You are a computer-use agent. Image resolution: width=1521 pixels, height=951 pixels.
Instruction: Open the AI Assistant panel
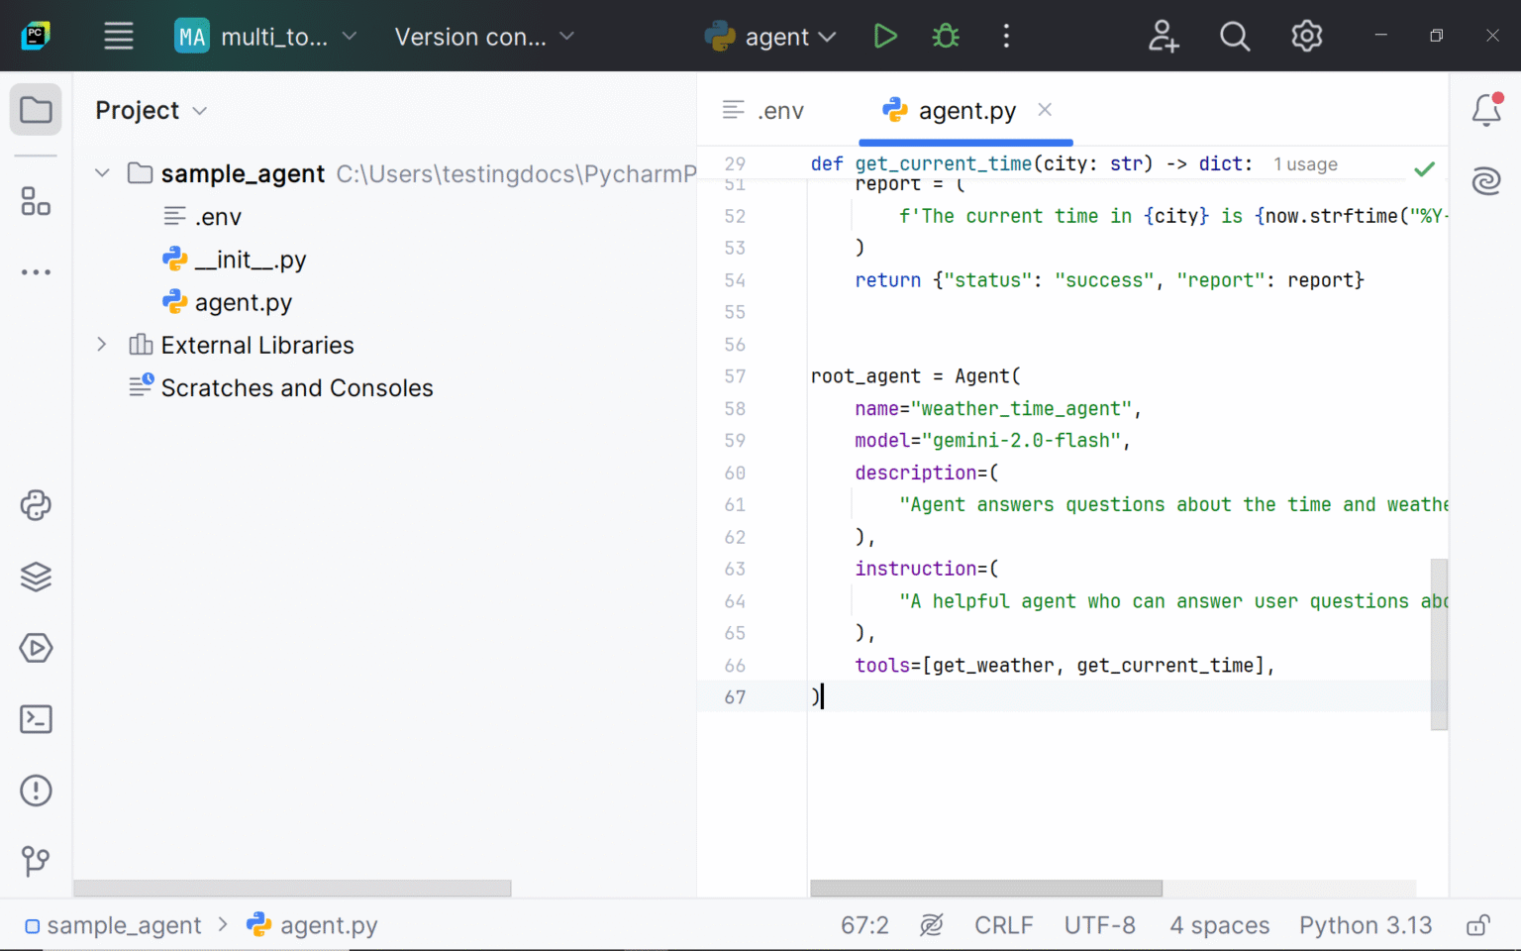[1486, 181]
